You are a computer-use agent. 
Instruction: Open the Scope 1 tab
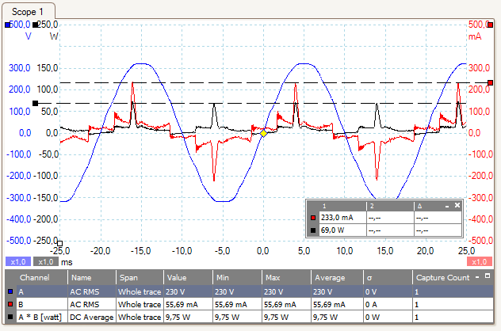[x=28, y=11]
